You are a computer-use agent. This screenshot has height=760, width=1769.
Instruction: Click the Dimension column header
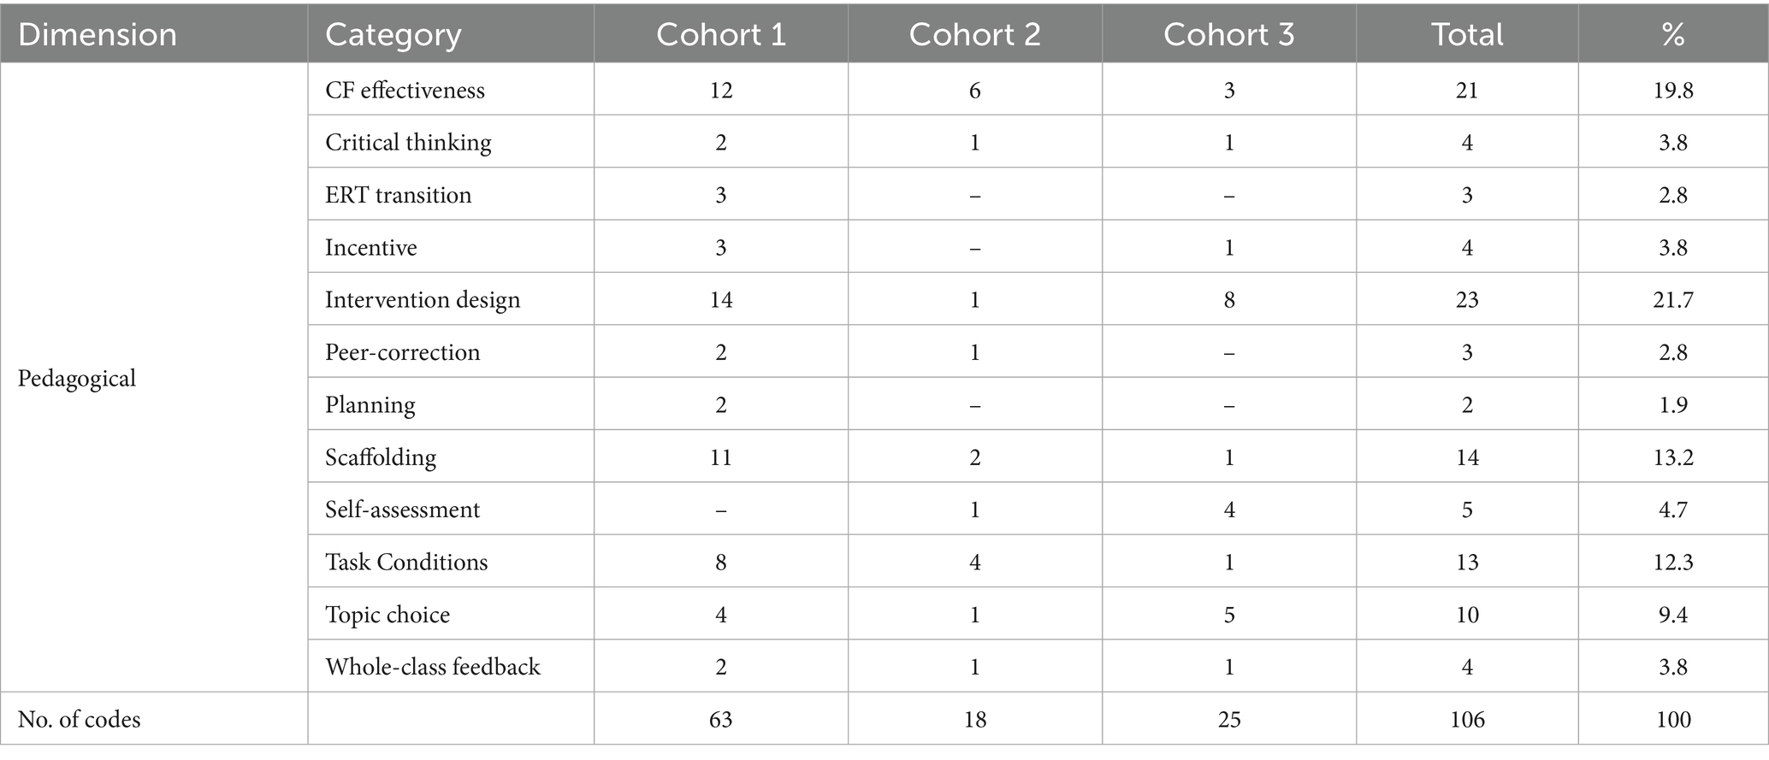coord(98,34)
